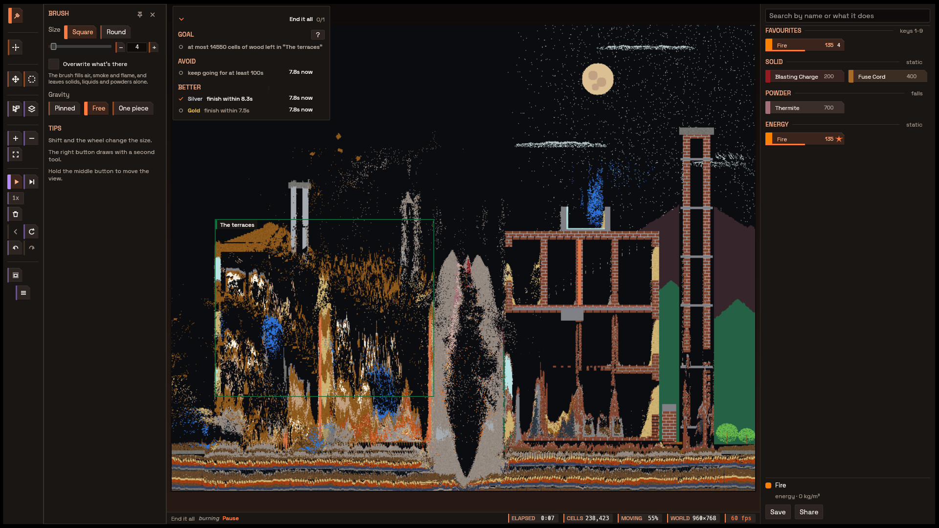This screenshot has width=939, height=528.
Task: Change the 1x simulation speed
Action: [x=16, y=198]
